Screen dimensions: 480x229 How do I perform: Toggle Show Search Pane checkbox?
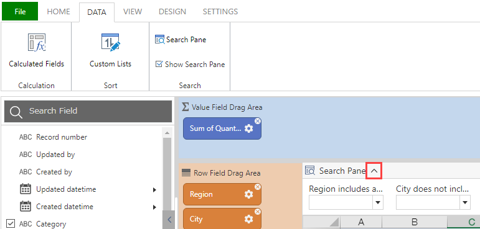(x=159, y=64)
